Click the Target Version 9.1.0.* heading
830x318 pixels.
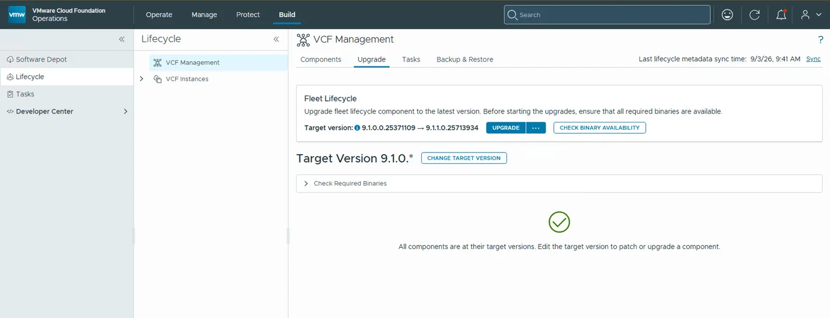355,158
